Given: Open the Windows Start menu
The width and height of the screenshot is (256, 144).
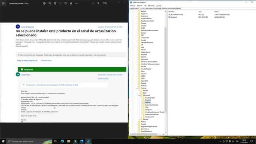Looking at the screenshot, I should 3,141.
